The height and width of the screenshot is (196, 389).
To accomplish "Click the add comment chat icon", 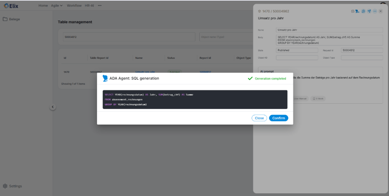I will [363, 11].
